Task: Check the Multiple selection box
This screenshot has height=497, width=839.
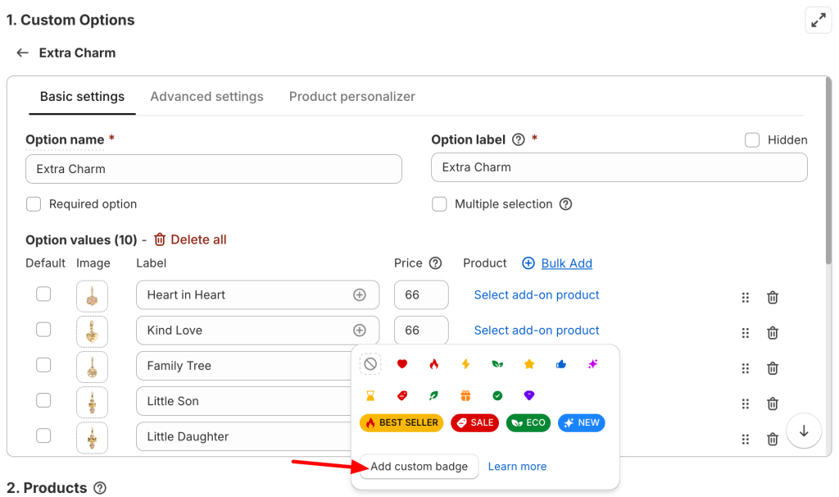Action: (x=440, y=204)
